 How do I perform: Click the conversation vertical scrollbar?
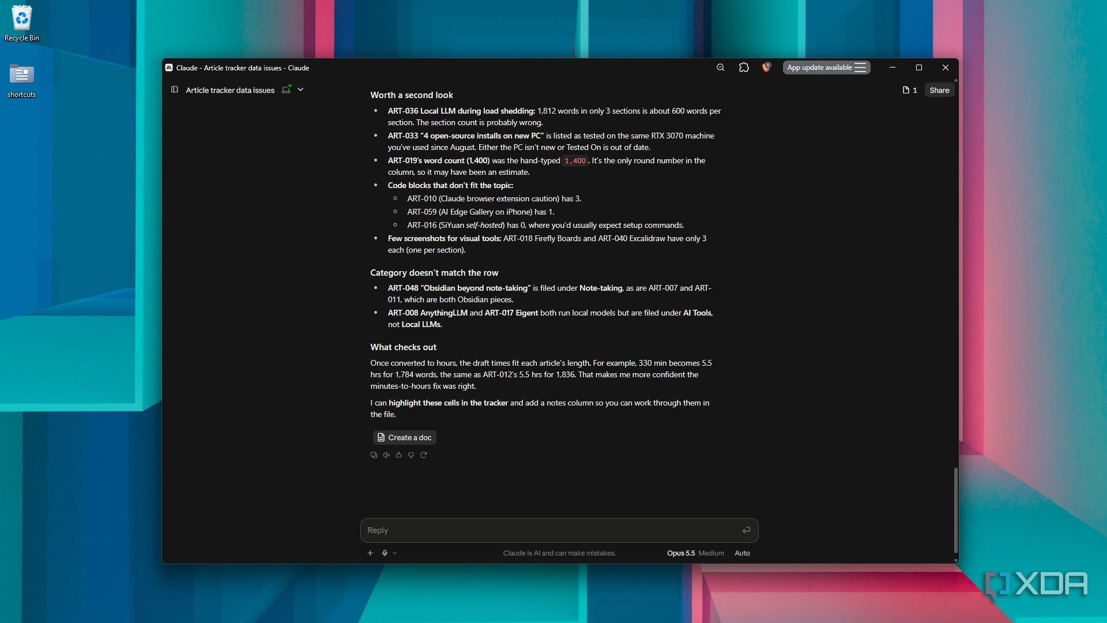tap(955, 511)
